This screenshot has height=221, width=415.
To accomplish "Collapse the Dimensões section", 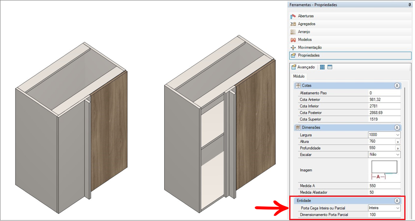I will (396, 128).
